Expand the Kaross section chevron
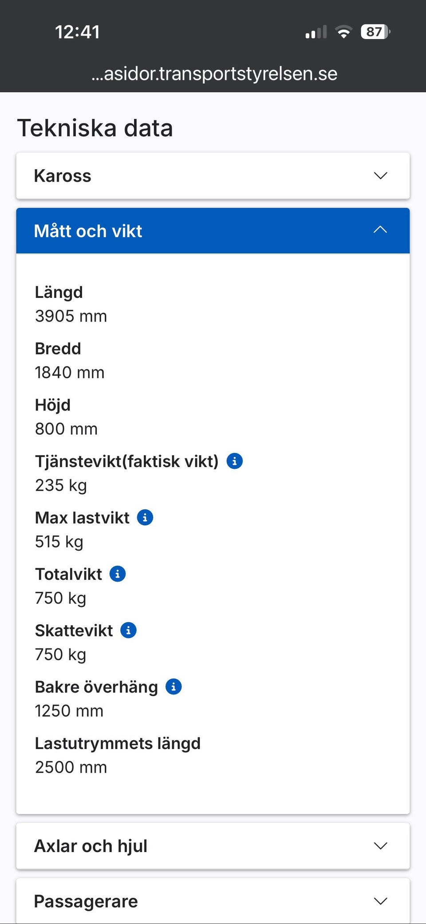Image resolution: width=426 pixels, height=924 pixels. [x=380, y=176]
